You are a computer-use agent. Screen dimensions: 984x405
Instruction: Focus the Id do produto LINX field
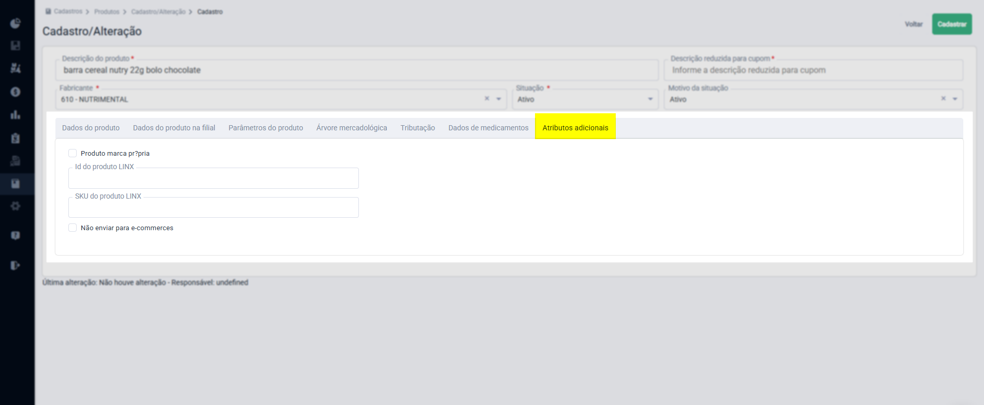213,178
